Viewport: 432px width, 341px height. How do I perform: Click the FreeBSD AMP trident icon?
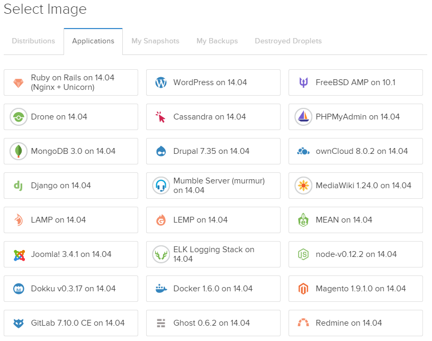tap(303, 82)
